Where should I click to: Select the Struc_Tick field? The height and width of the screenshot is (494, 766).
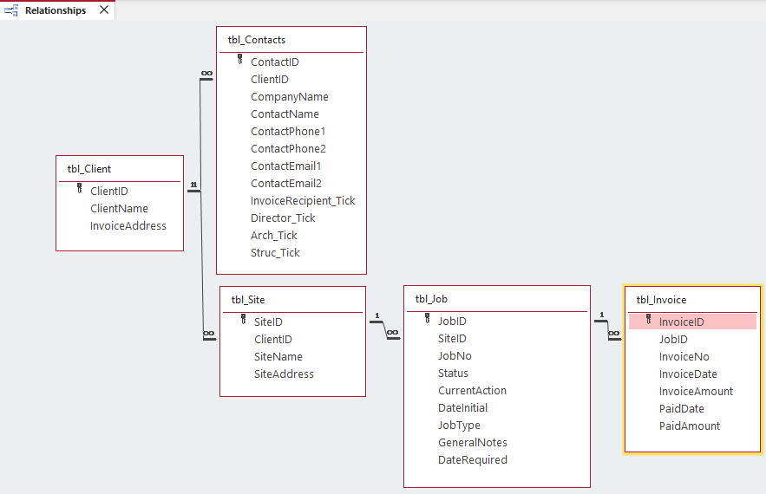pos(275,252)
